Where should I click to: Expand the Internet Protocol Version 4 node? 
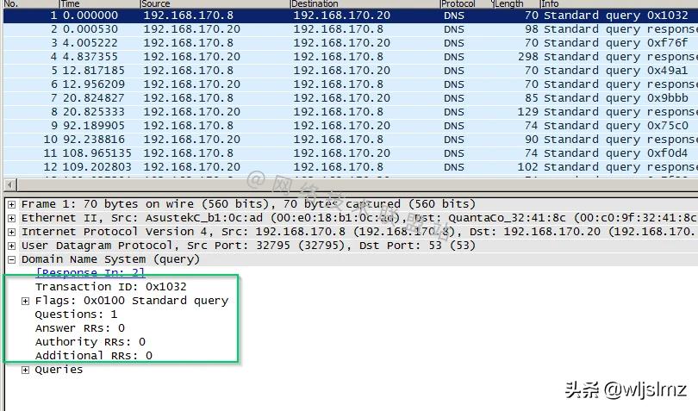pos(11,232)
